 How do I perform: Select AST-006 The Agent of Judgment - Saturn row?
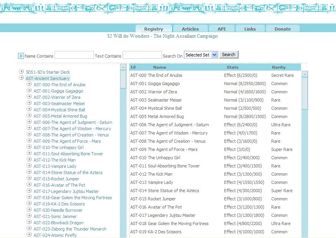point(215,125)
